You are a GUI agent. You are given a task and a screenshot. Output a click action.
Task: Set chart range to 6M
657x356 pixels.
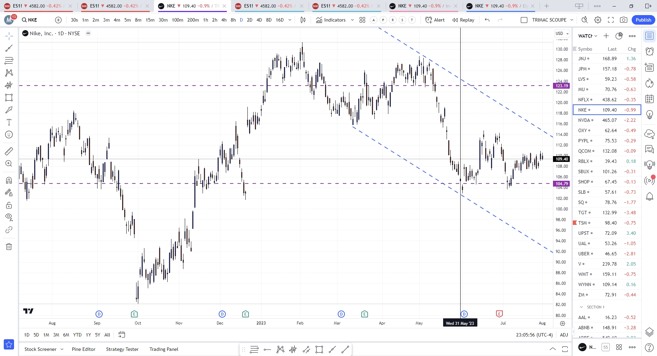pyautogui.click(x=66, y=335)
